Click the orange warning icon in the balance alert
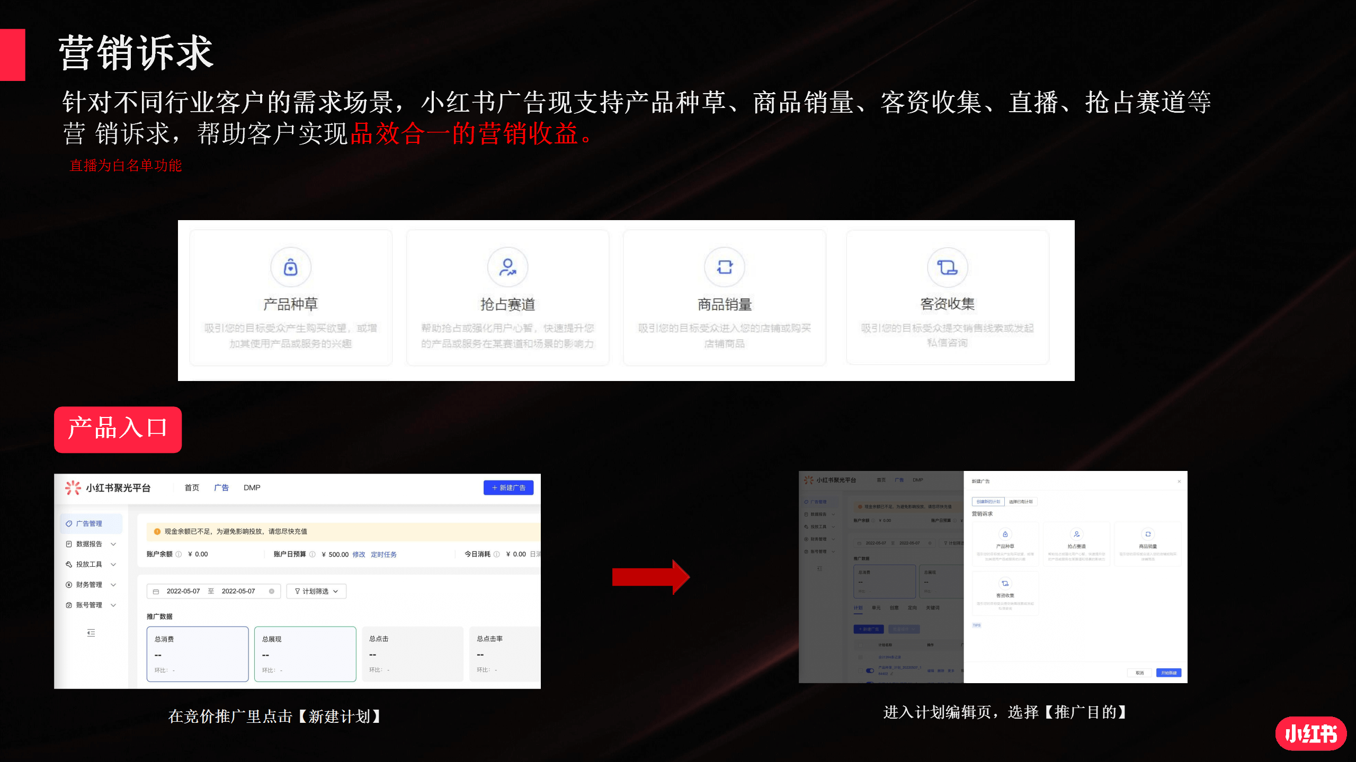 157,531
